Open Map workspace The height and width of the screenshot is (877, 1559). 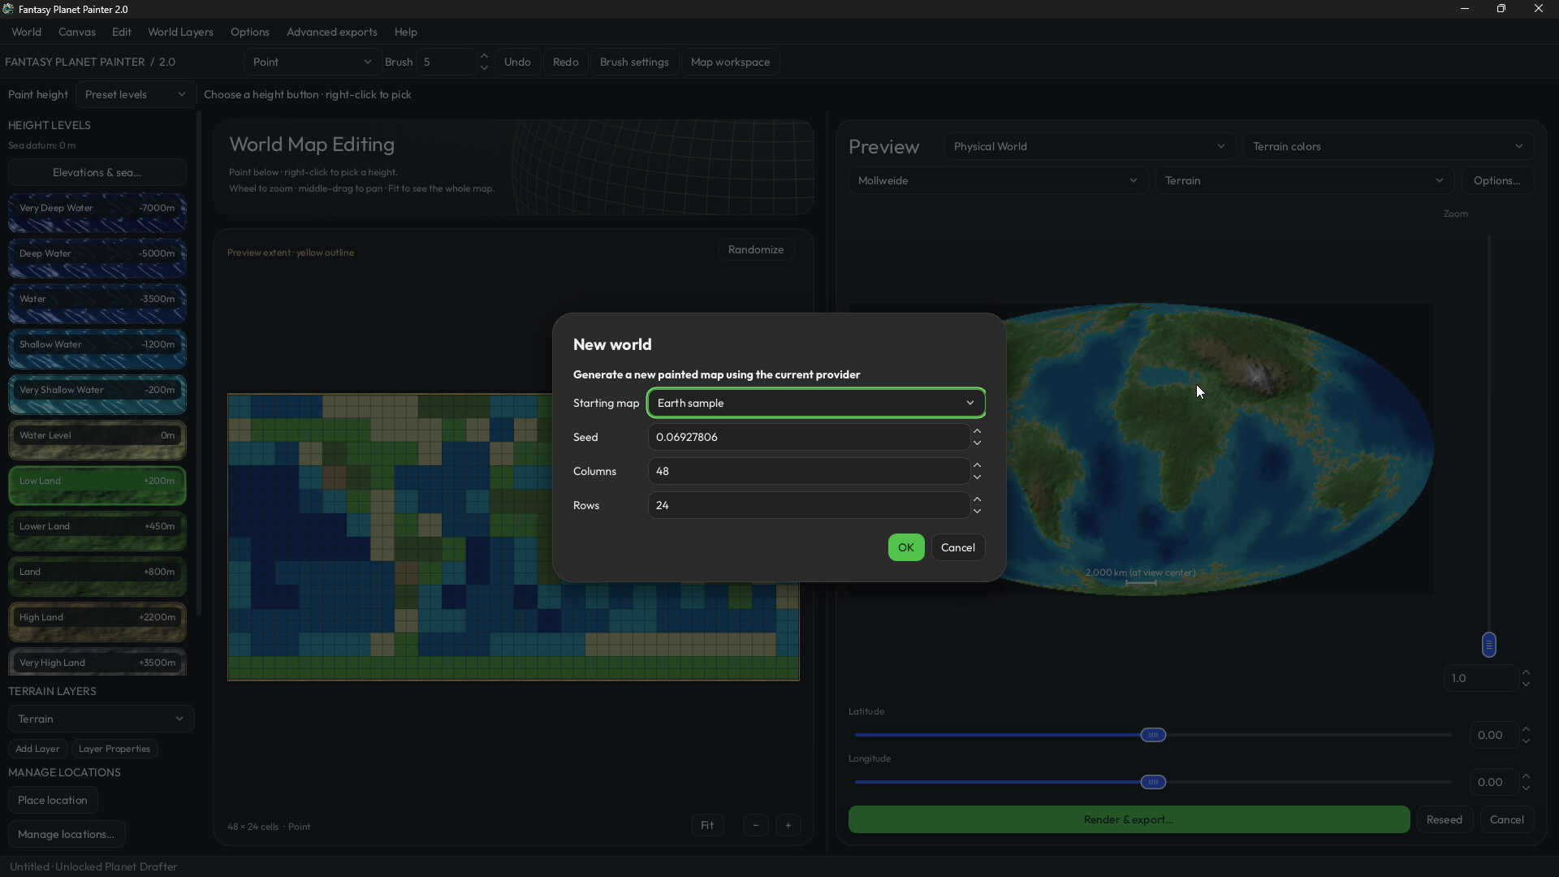(730, 62)
